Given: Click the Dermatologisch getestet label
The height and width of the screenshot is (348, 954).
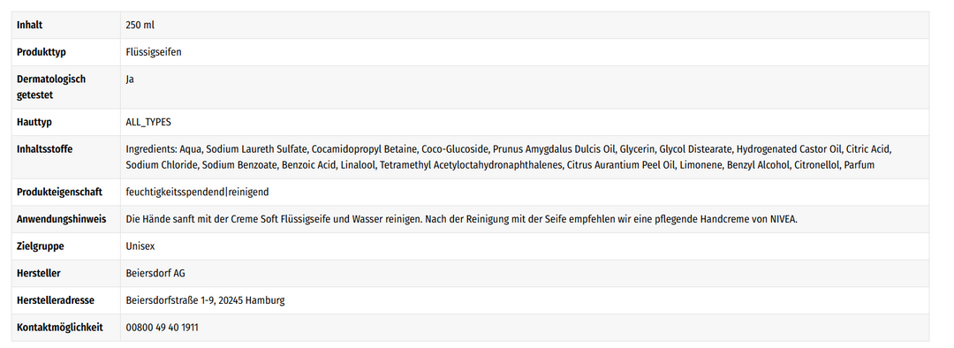Looking at the screenshot, I should point(51,87).
